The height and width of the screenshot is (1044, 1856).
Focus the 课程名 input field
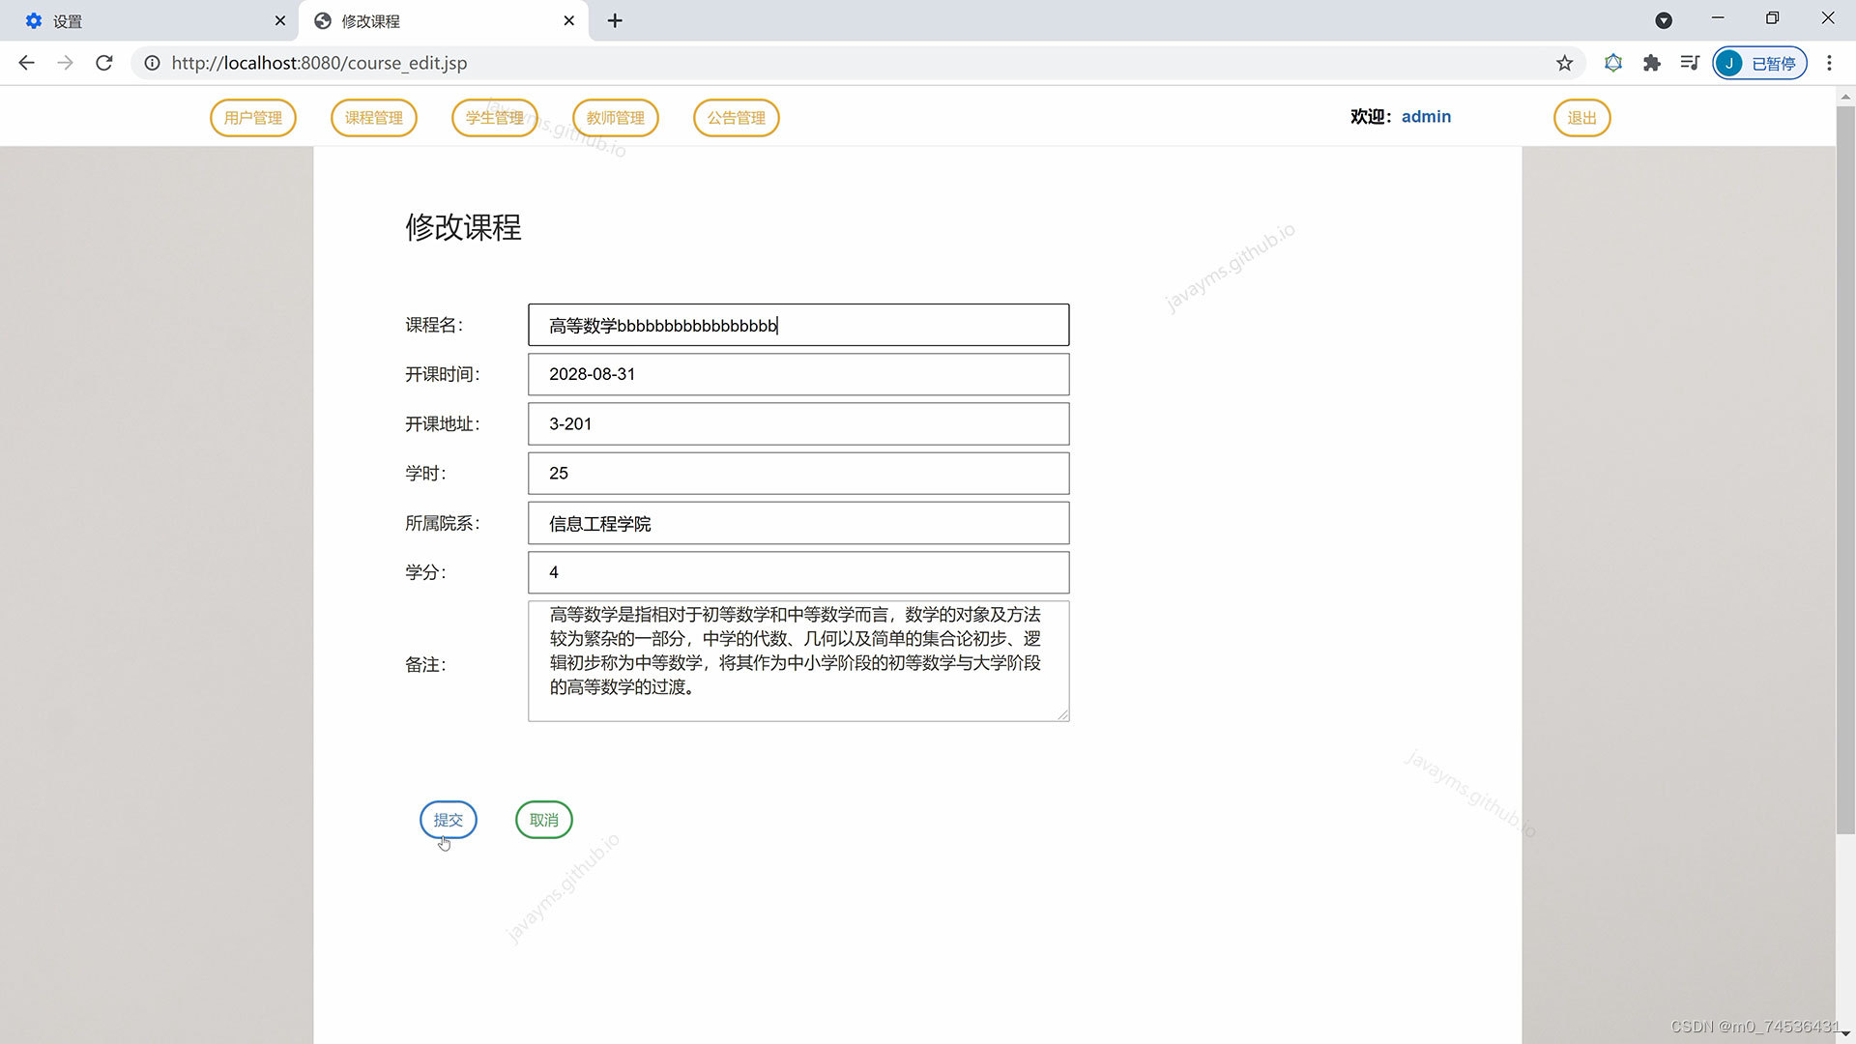pyautogui.click(x=798, y=325)
